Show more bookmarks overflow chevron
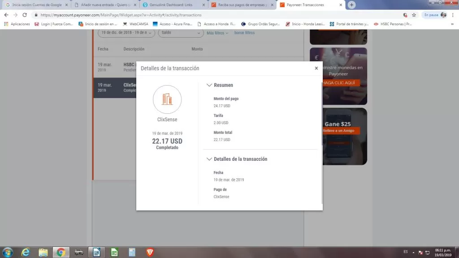The width and height of the screenshot is (459, 258). (x=452, y=24)
